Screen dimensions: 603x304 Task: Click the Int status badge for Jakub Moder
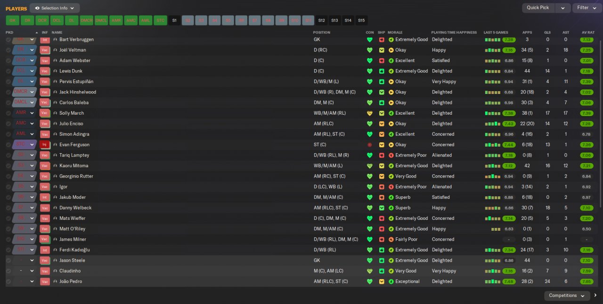pyautogui.click(x=45, y=197)
